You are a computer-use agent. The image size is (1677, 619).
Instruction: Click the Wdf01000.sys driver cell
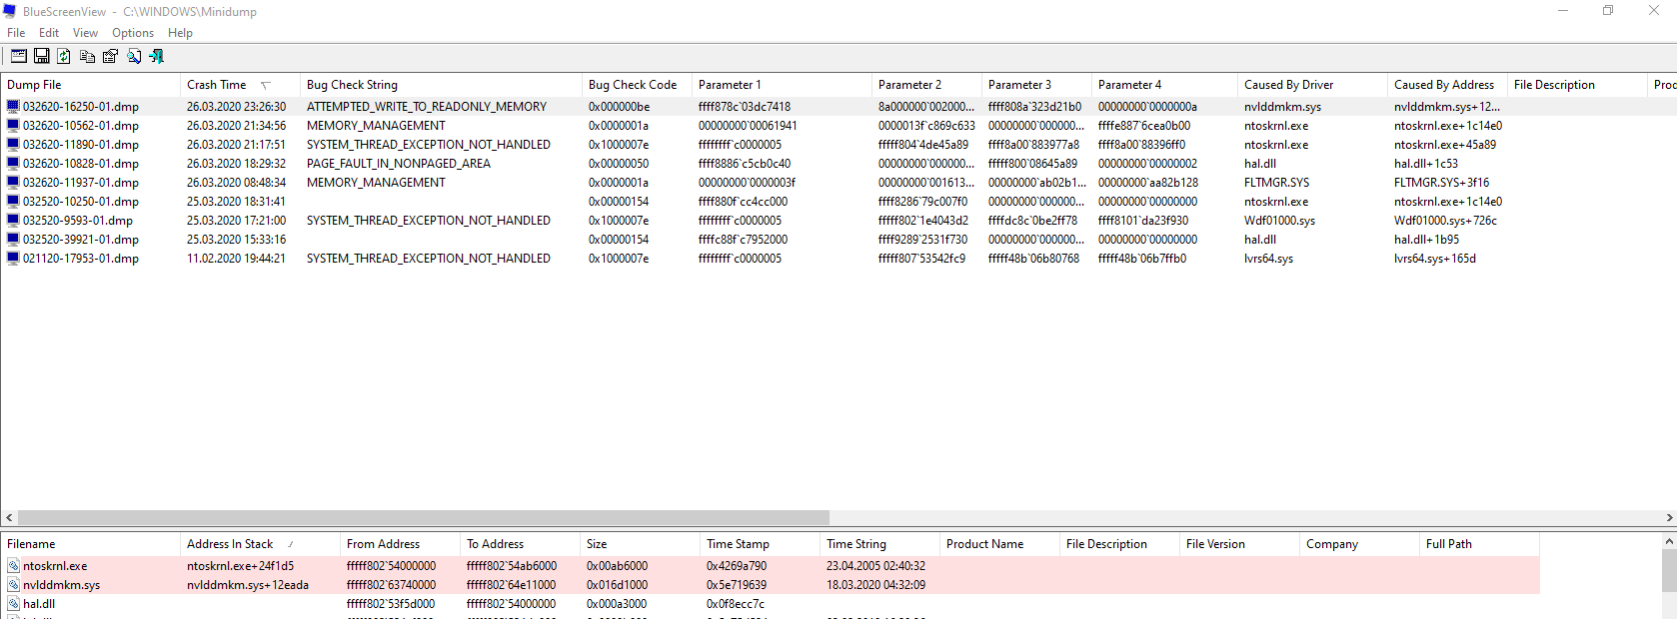click(1279, 220)
